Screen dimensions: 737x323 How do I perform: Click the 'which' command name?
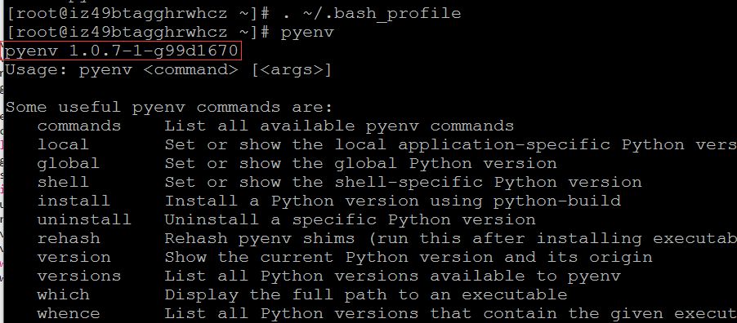63,294
